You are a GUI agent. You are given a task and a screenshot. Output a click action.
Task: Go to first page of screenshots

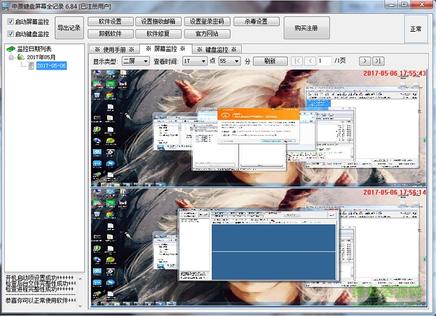(296, 61)
